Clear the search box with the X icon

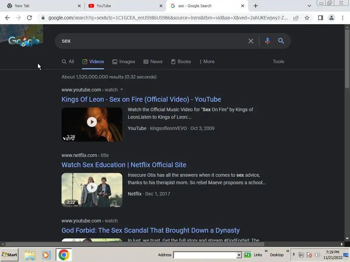pos(251,41)
